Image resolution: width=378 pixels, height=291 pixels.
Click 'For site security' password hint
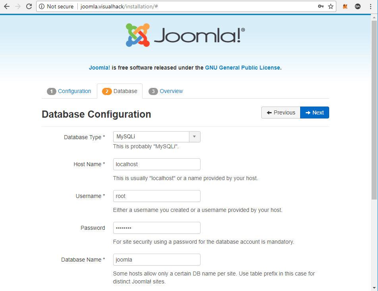click(203, 242)
